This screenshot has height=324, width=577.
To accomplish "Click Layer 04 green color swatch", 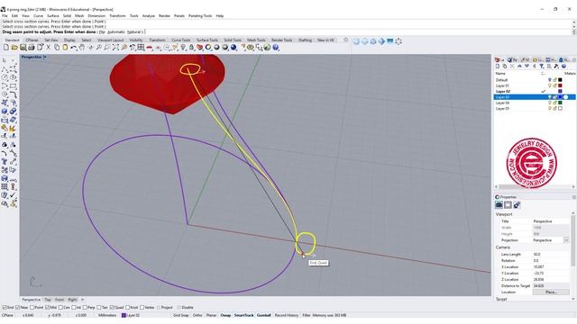I will [560, 103].
